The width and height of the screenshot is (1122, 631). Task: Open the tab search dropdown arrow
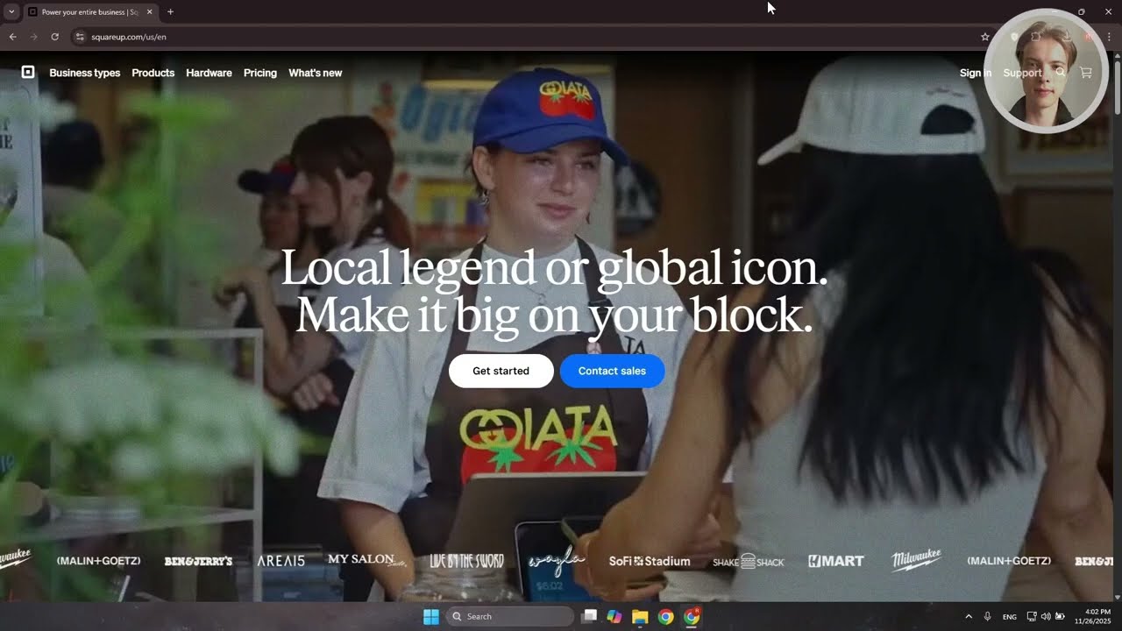(11, 12)
